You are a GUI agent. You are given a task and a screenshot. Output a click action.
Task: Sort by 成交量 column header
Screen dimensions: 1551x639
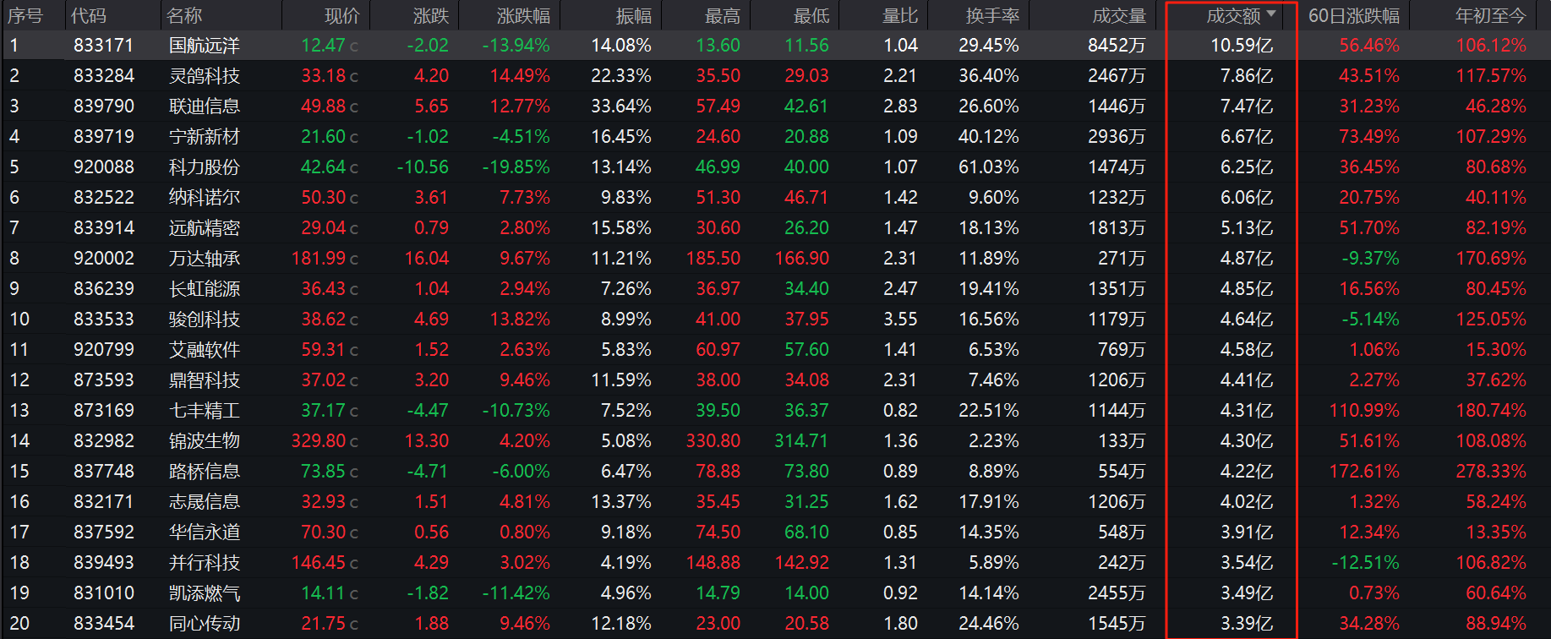[x=1119, y=16]
